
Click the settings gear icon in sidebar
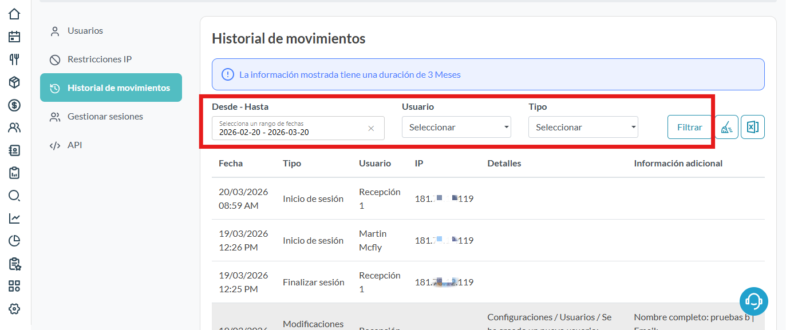(14, 309)
